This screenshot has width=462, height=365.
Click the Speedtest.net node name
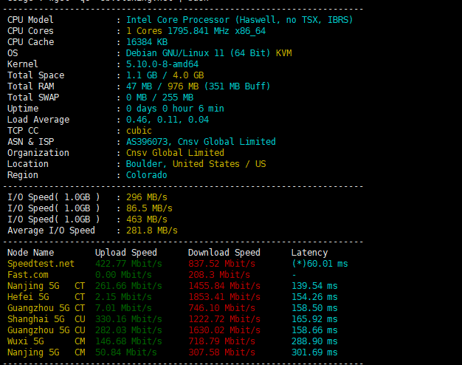point(41,264)
